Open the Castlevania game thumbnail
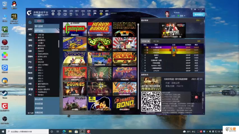 75,29
